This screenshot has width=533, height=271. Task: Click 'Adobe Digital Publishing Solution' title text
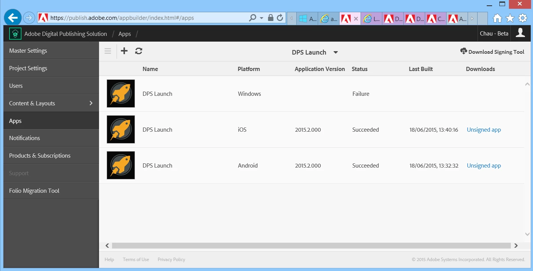[66, 34]
